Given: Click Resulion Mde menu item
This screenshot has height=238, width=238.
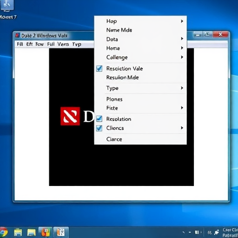Looking at the screenshot, I should (x=140, y=77).
